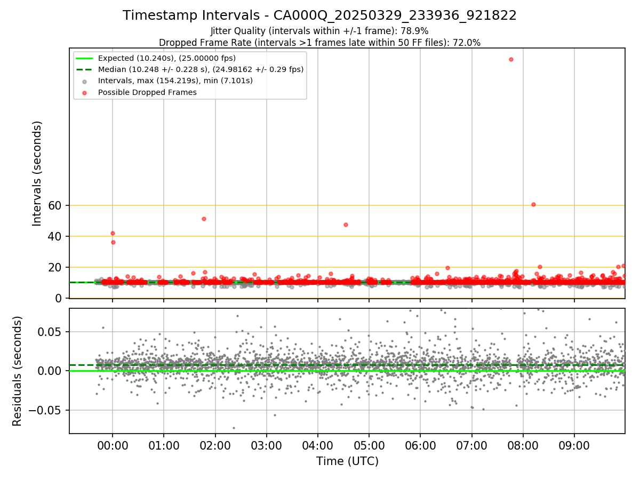Click the 'Residuals (seconds)' y-axis label

pyautogui.click(x=17, y=371)
